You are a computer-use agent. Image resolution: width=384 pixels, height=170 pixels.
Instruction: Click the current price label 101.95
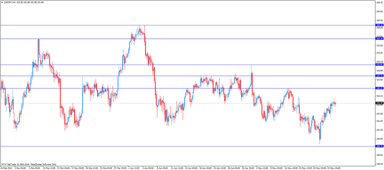(379, 103)
